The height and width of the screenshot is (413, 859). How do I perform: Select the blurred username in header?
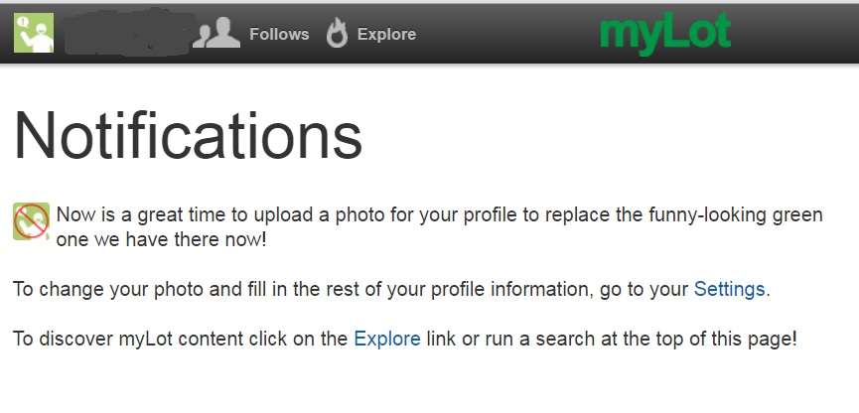click(128, 33)
